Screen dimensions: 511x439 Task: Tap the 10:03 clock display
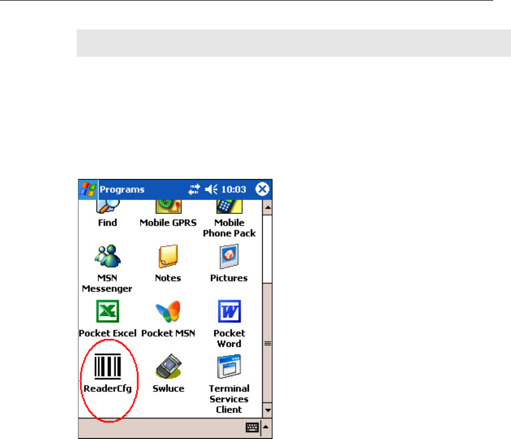pos(234,189)
